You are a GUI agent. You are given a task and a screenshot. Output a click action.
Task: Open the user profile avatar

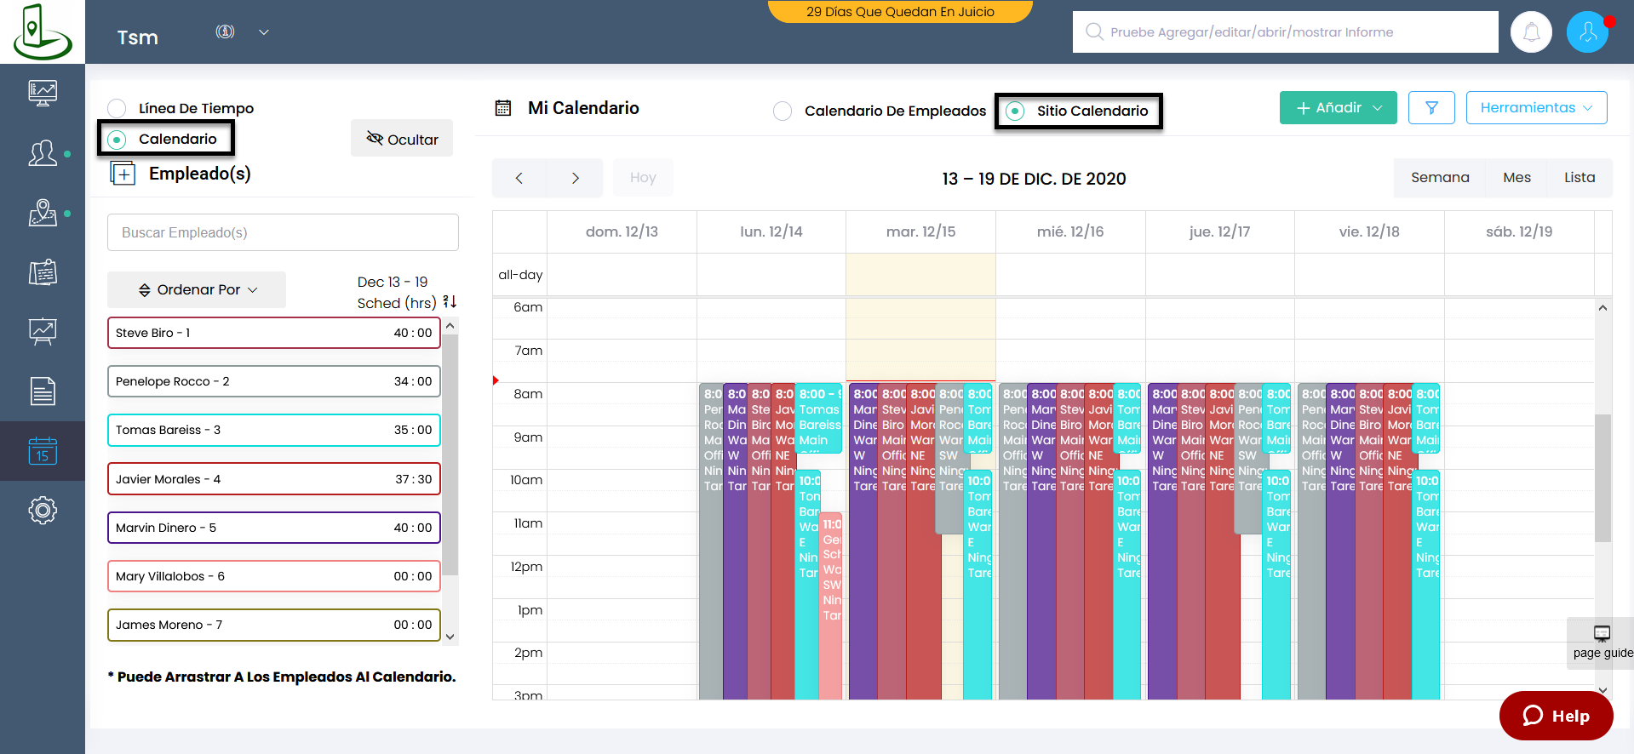[1588, 32]
